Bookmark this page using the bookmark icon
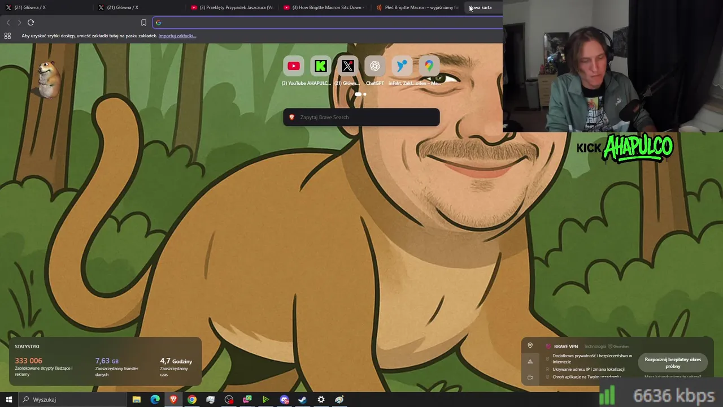The image size is (723, 407). pos(143,23)
